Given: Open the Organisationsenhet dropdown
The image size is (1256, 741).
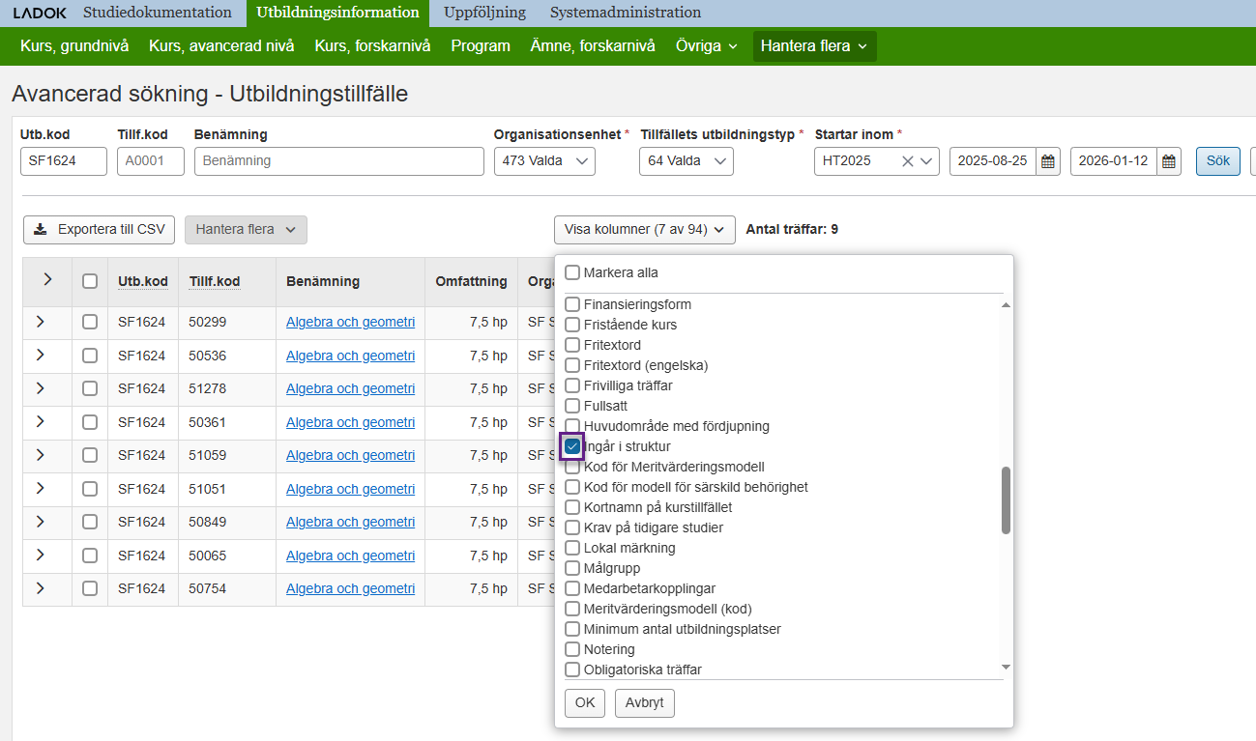Looking at the screenshot, I should [x=544, y=161].
